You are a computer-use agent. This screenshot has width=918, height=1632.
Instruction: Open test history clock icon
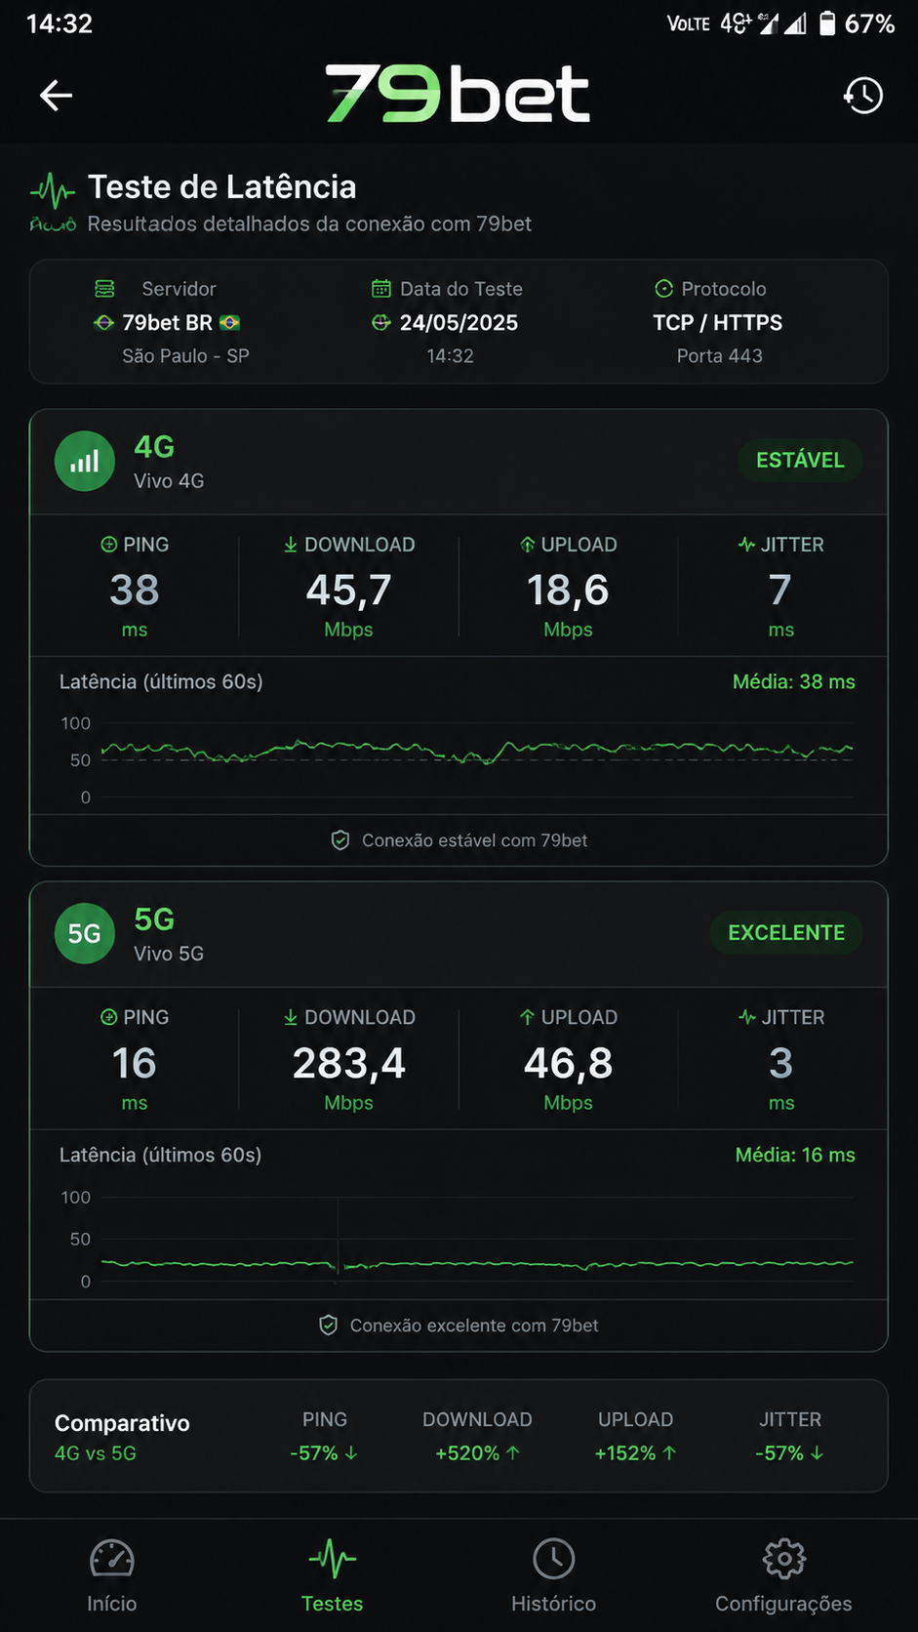863,95
